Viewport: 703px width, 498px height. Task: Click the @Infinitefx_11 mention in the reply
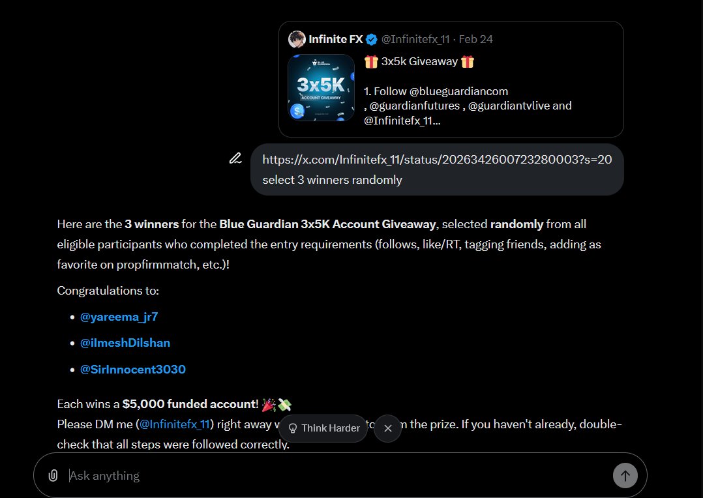click(x=174, y=424)
